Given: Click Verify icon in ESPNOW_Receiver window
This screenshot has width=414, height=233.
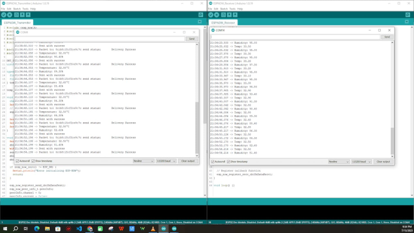Looking at the screenshot, I should pos(211,15).
